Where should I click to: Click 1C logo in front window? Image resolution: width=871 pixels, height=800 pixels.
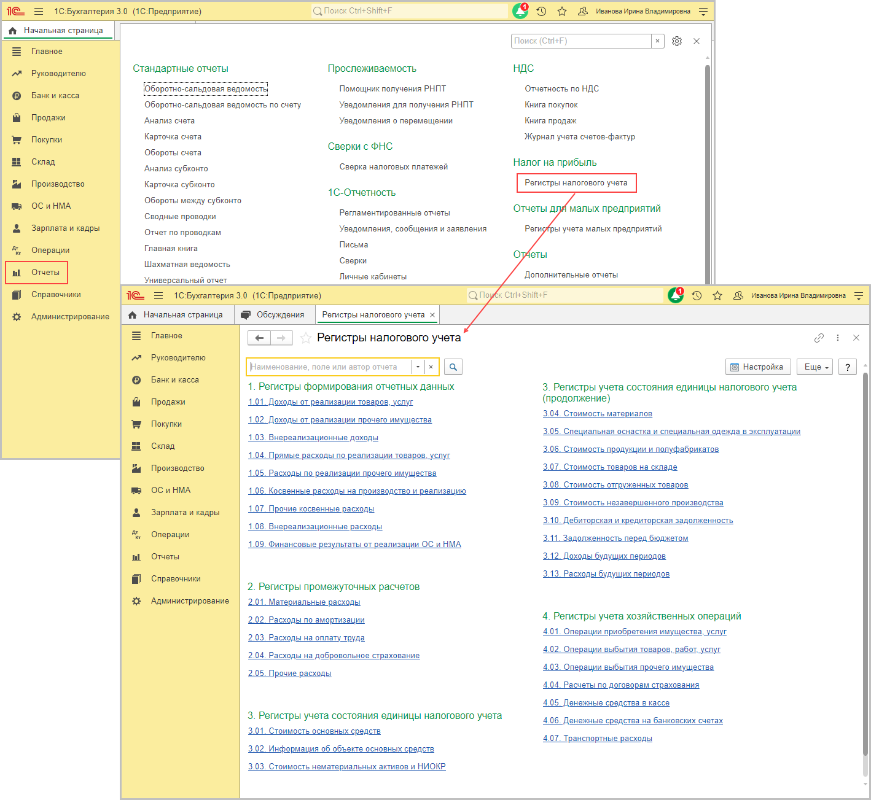coord(135,295)
